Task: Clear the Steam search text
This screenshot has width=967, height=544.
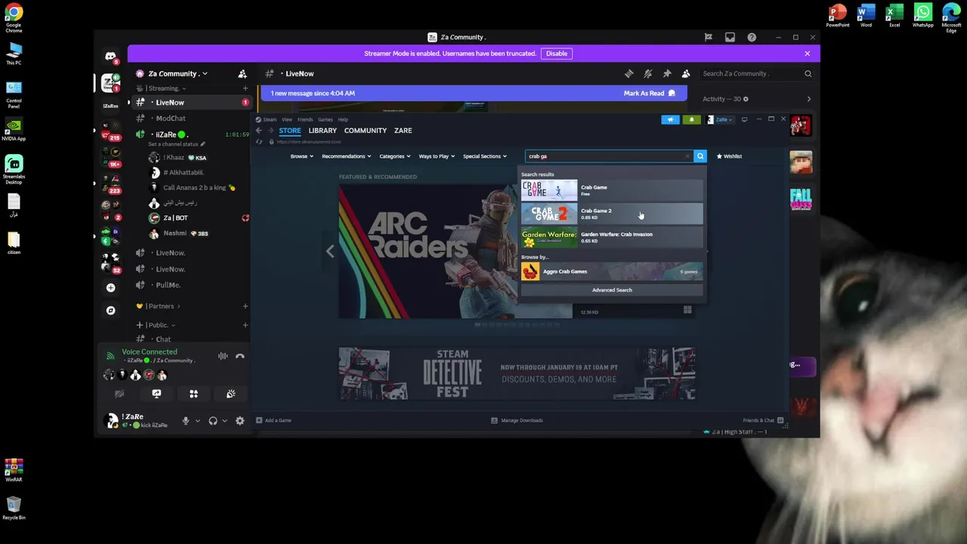Action: coord(687,156)
